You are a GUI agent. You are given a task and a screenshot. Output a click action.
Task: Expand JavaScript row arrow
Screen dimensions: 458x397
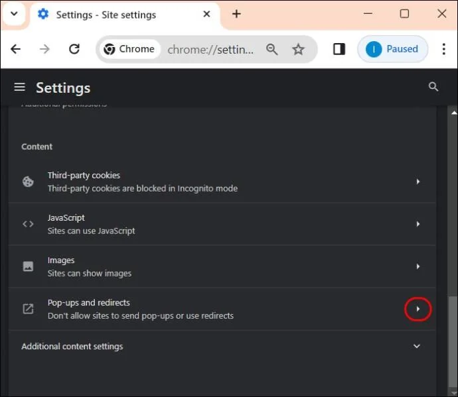(x=418, y=224)
